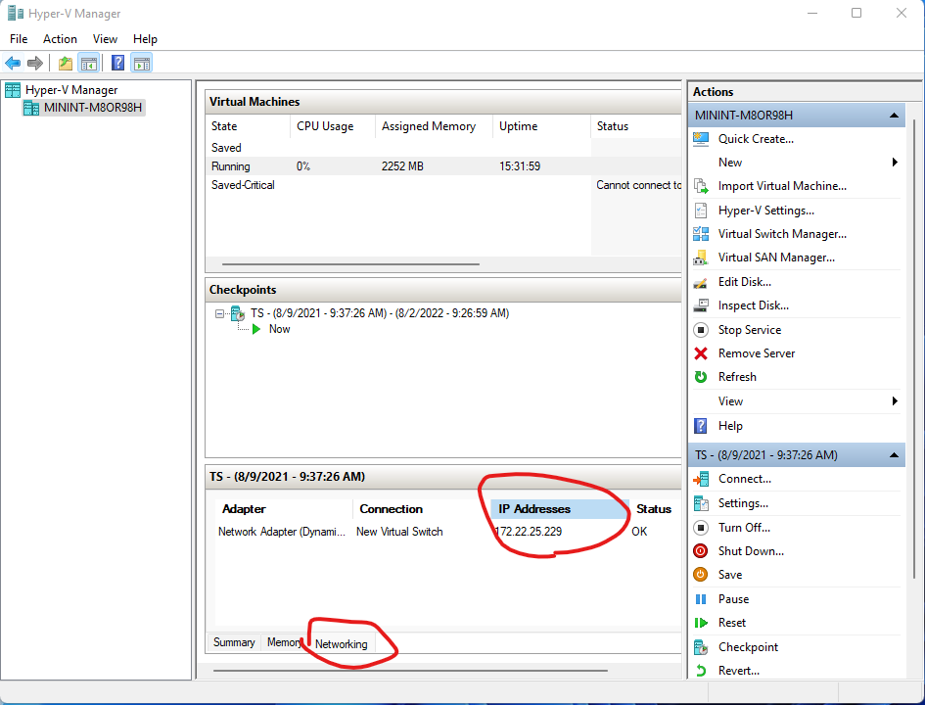The height and width of the screenshot is (705, 925).
Task: Click the Checkpoint icon in the Actions pane
Action: (701, 647)
